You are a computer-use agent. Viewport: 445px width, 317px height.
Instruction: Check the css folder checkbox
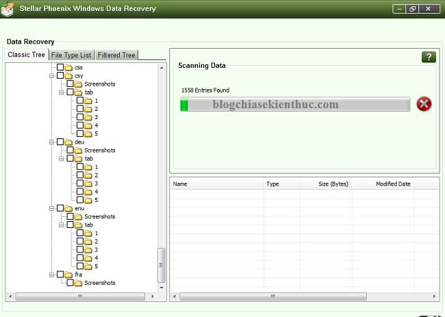point(60,67)
